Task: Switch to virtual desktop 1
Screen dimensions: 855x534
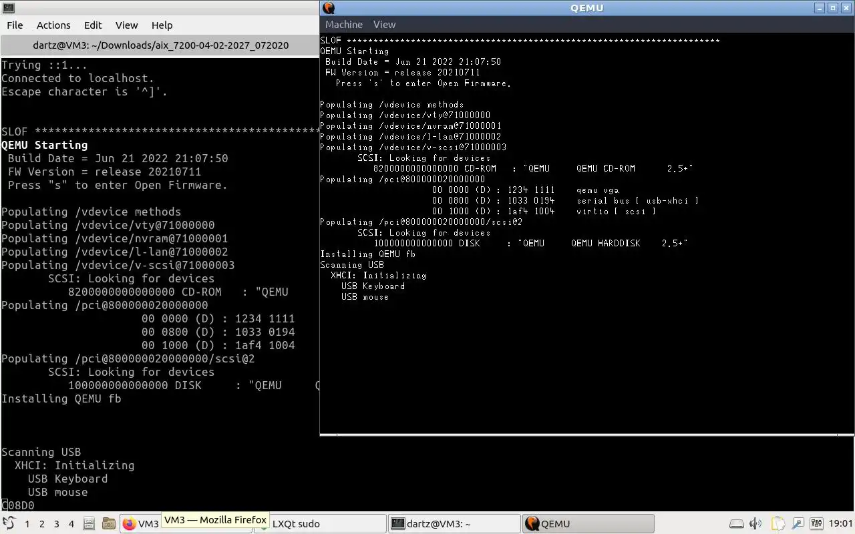Action: 27,524
